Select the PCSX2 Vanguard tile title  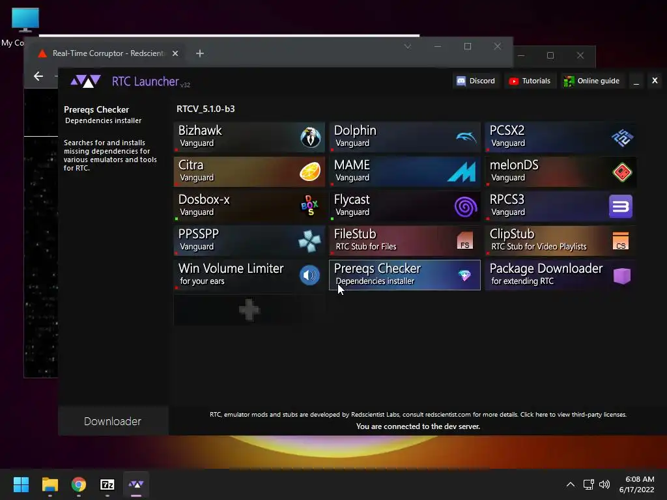coord(507,130)
